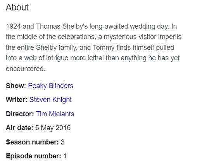Open the Steven Knight writer link
The width and height of the screenshot is (202, 163).
(x=50, y=100)
